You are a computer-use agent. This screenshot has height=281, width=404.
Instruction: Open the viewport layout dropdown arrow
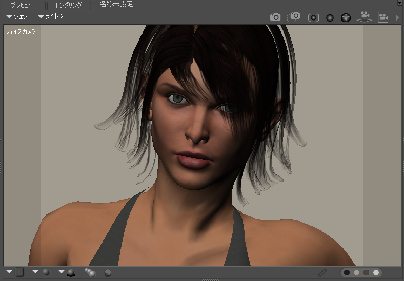[x=9, y=272]
